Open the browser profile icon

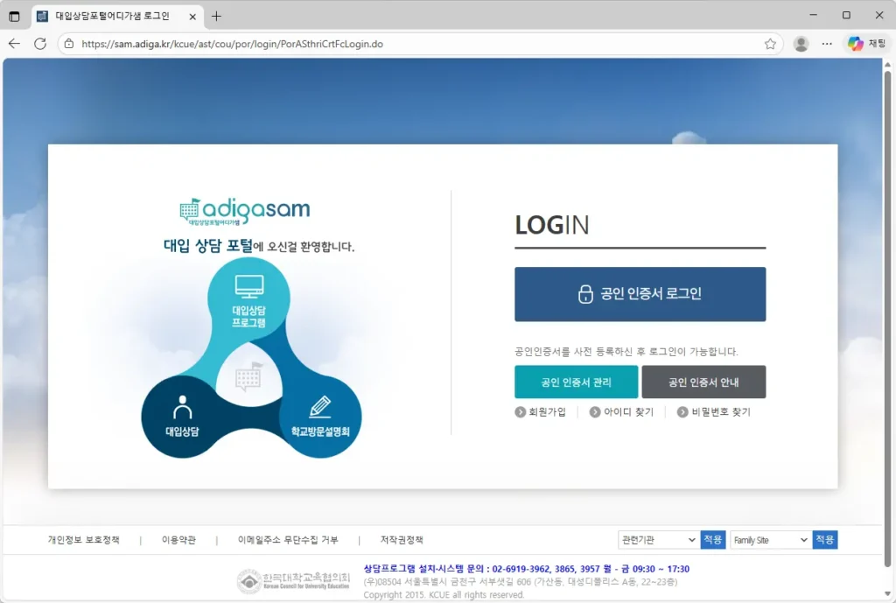tap(801, 43)
